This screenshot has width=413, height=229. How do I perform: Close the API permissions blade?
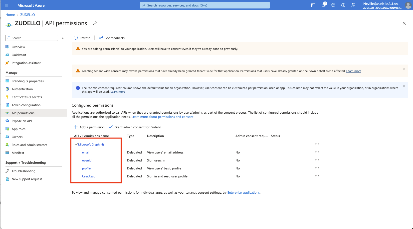pos(404,23)
